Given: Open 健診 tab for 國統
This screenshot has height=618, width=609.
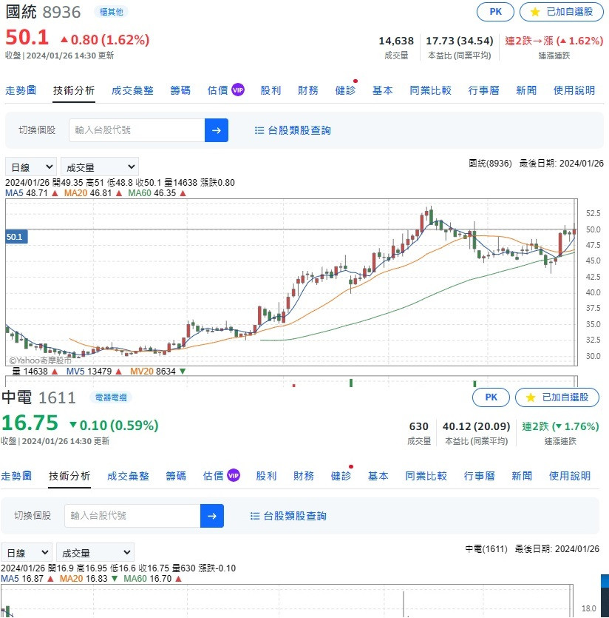Looking at the screenshot, I should click(345, 90).
